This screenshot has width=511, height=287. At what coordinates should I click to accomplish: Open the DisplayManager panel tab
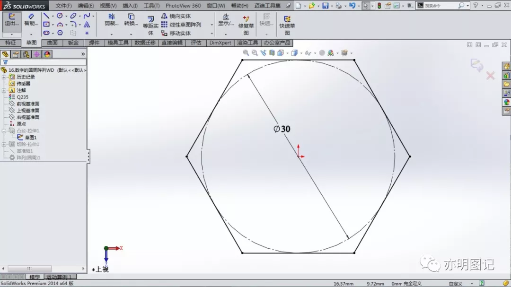(x=47, y=54)
